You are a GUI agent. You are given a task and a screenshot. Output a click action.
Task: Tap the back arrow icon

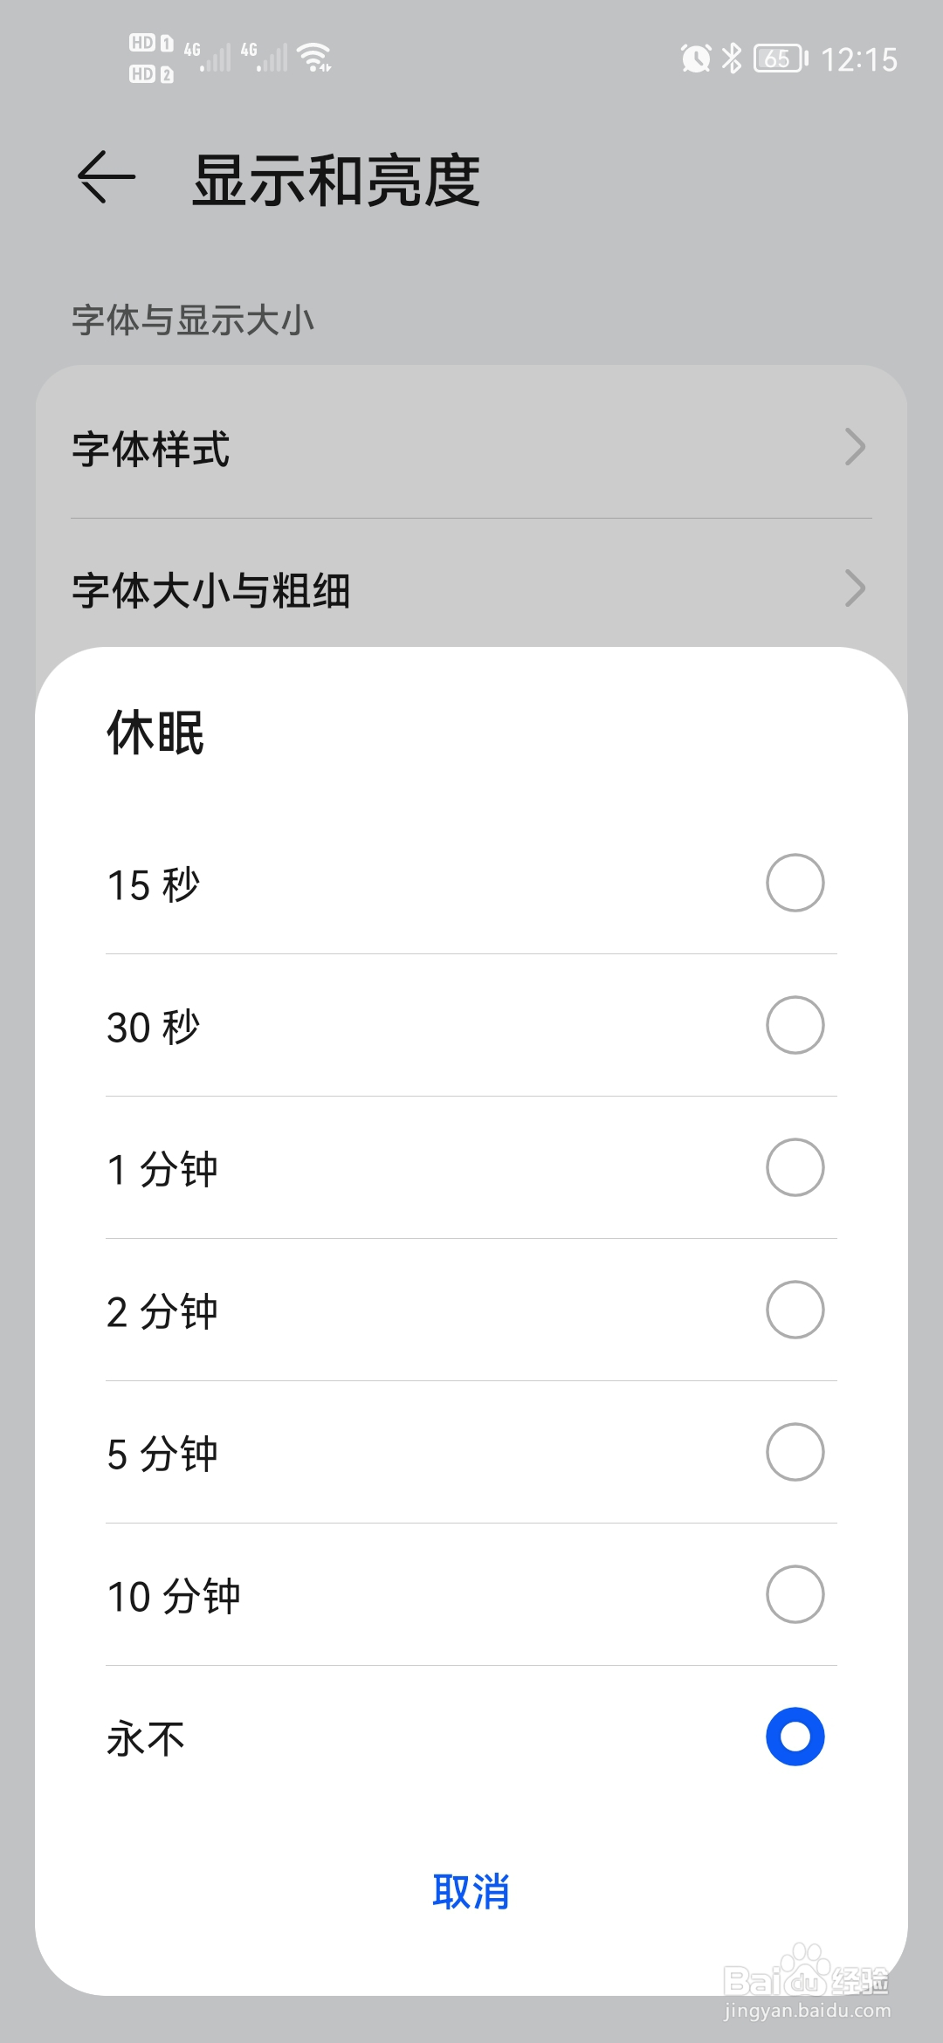[x=107, y=178]
